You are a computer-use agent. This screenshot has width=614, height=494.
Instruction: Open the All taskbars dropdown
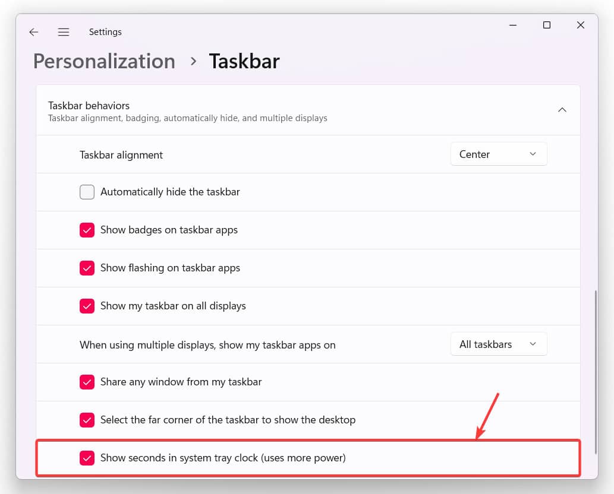pos(498,344)
